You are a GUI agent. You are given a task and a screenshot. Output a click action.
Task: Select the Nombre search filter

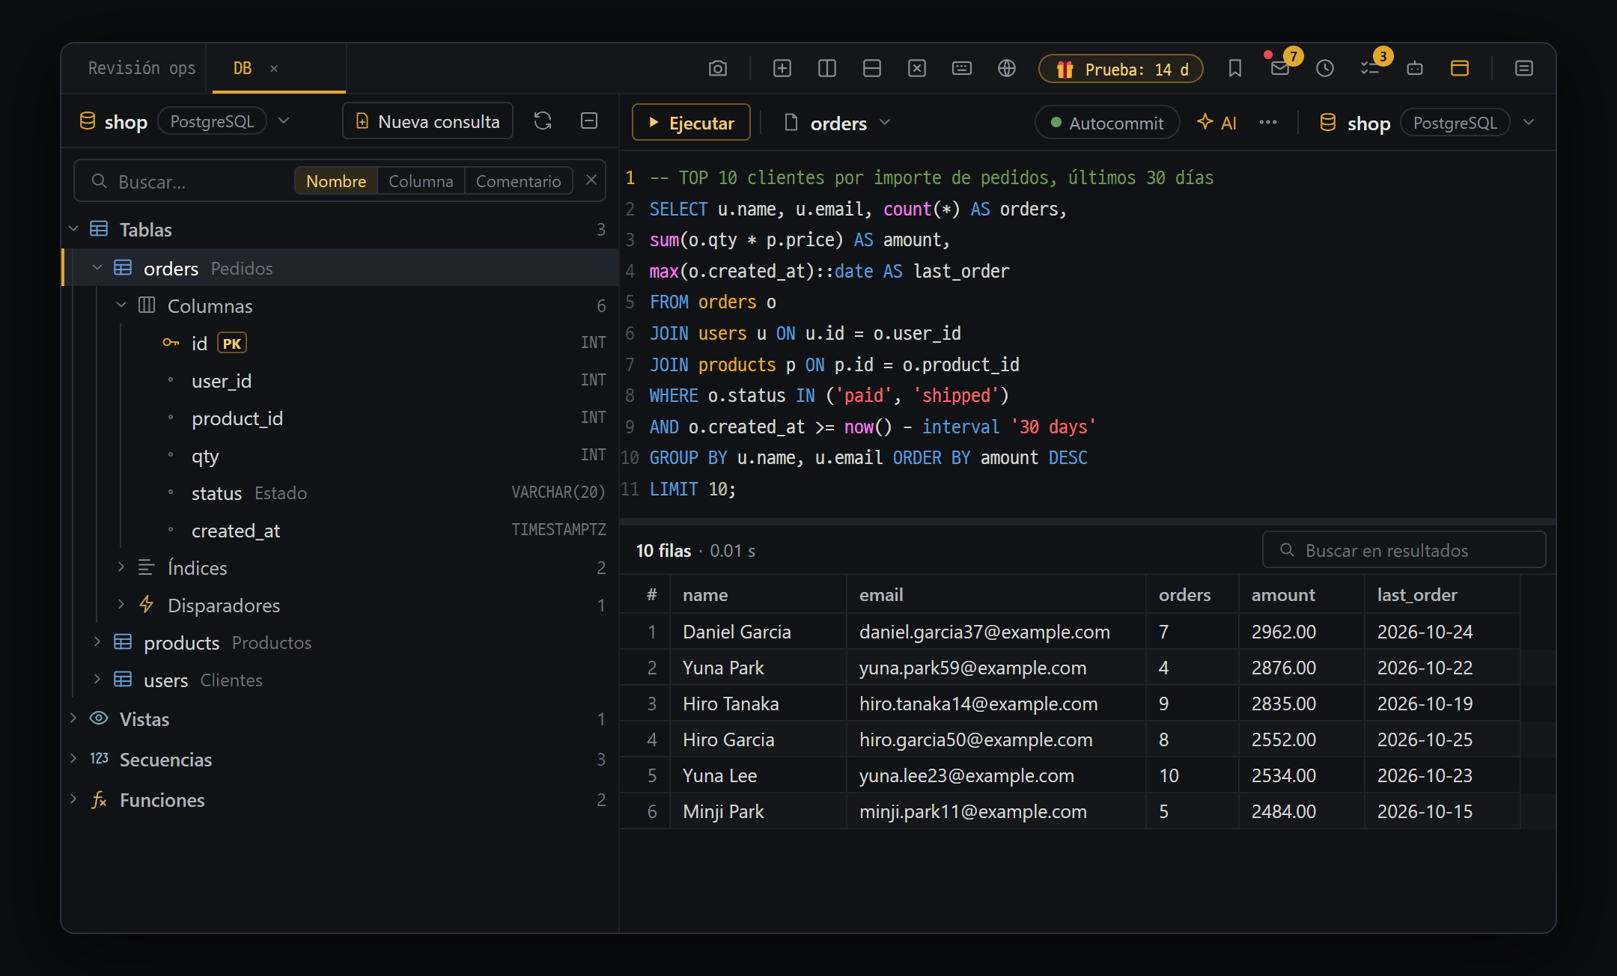tap(336, 181)
